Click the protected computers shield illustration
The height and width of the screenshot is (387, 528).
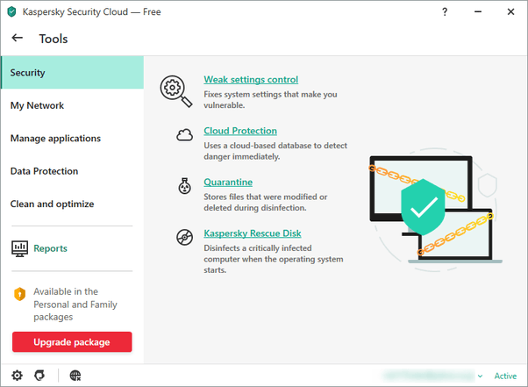point(434,209)
